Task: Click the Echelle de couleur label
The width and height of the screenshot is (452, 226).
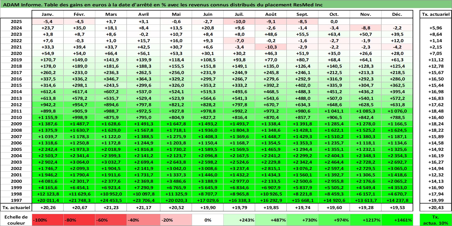Action: (16, 220)
